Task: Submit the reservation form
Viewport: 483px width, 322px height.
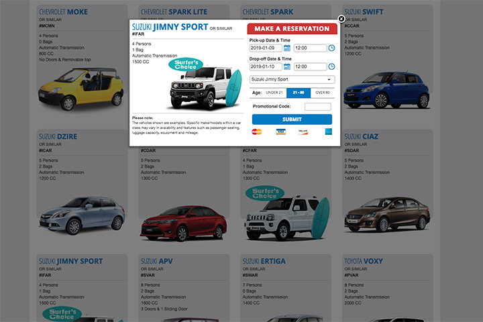Action: pyautogui.click(x=292, y=119)
